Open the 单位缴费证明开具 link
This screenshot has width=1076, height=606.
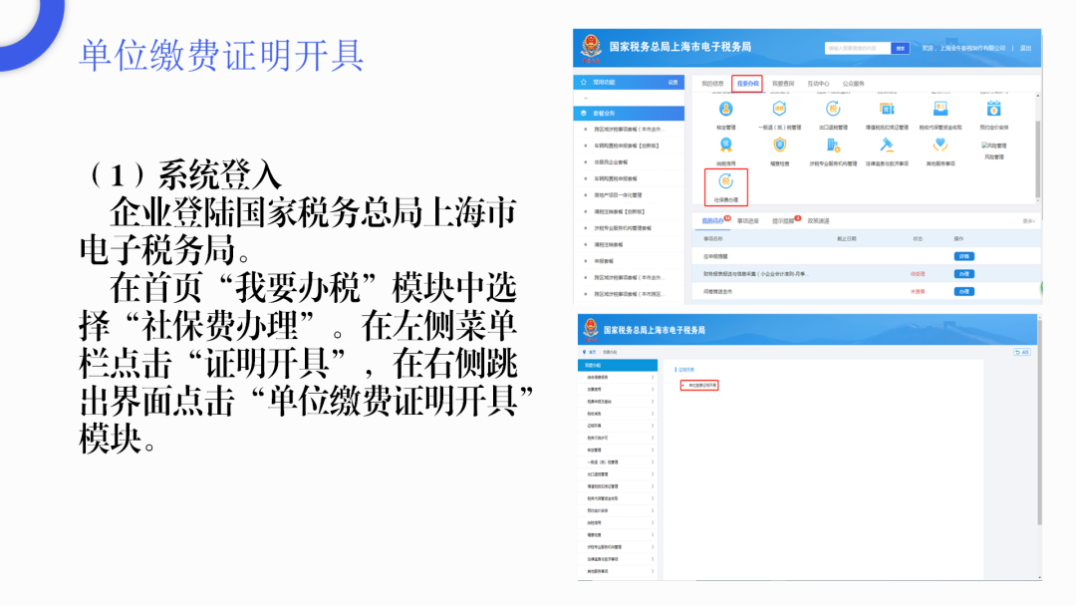700,386
